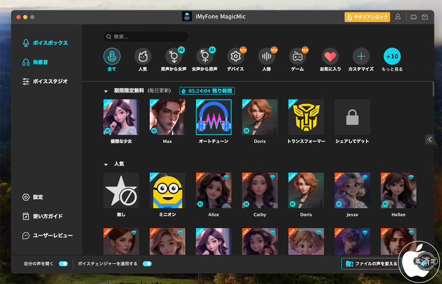
Task: Switch to ボイスボックス tab
Action: (x=45, y=43)
